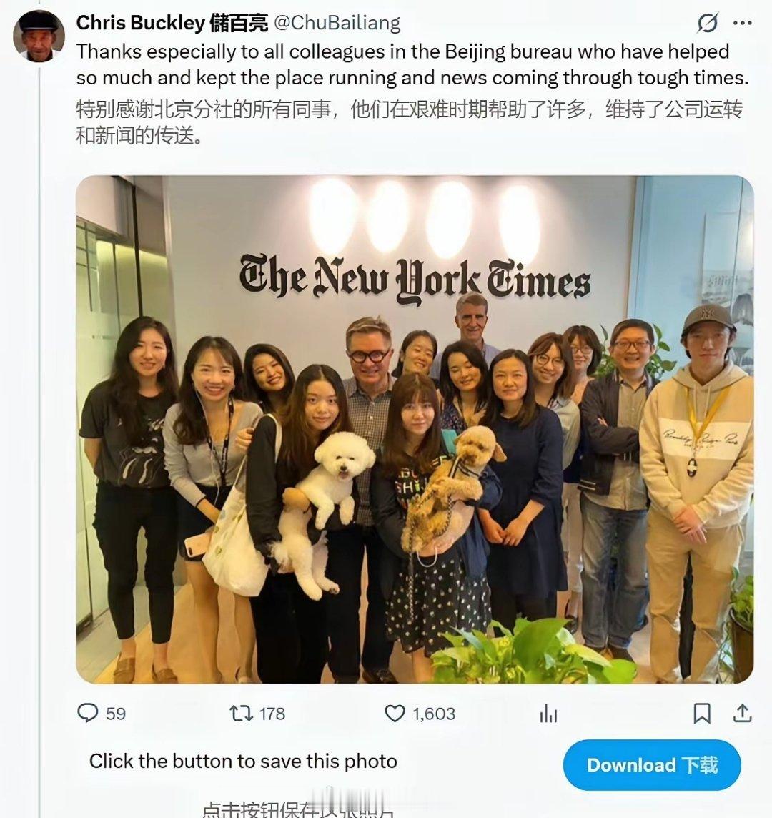Bookmark this tweet

(701, 714)
